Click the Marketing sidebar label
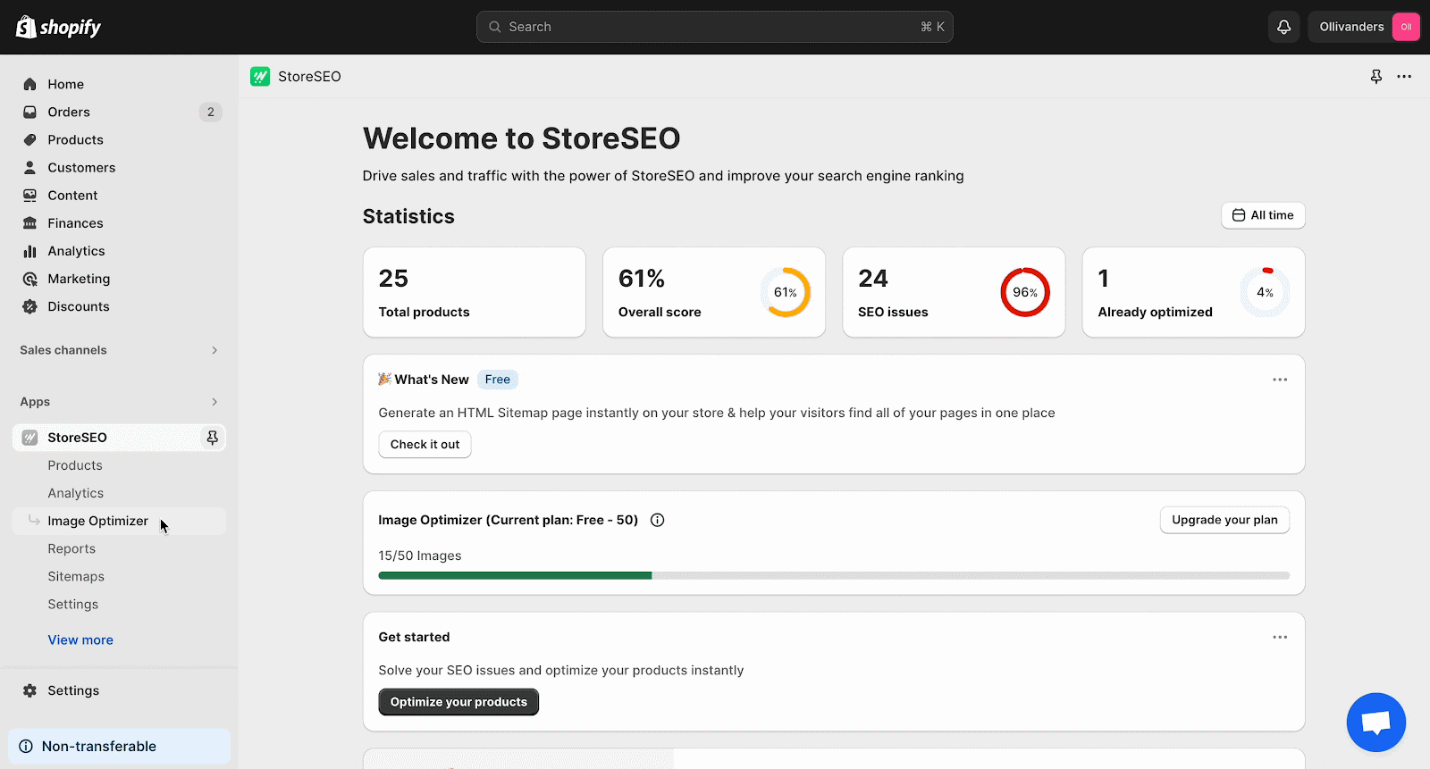This screenshot has width=1430, height=769. pos(79,279)
